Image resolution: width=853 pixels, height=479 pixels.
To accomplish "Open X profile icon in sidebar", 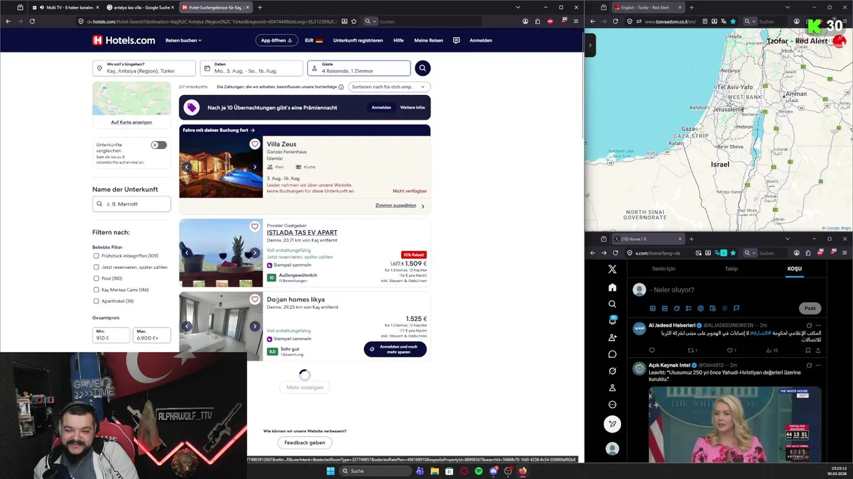I will [612, 387].
